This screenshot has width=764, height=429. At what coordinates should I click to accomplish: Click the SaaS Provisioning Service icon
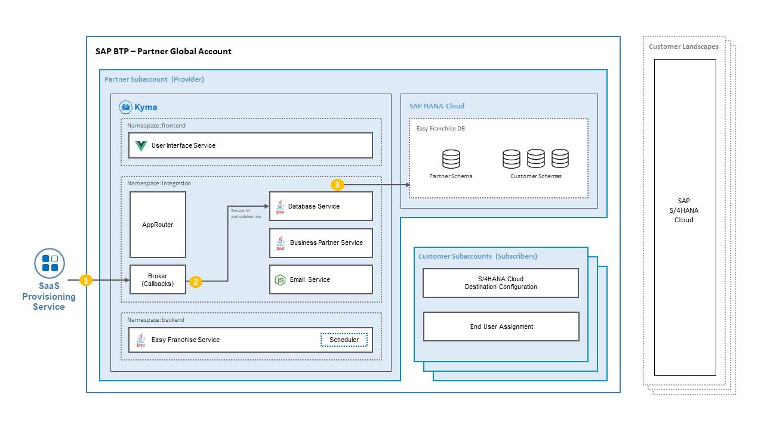coord(49,263)
